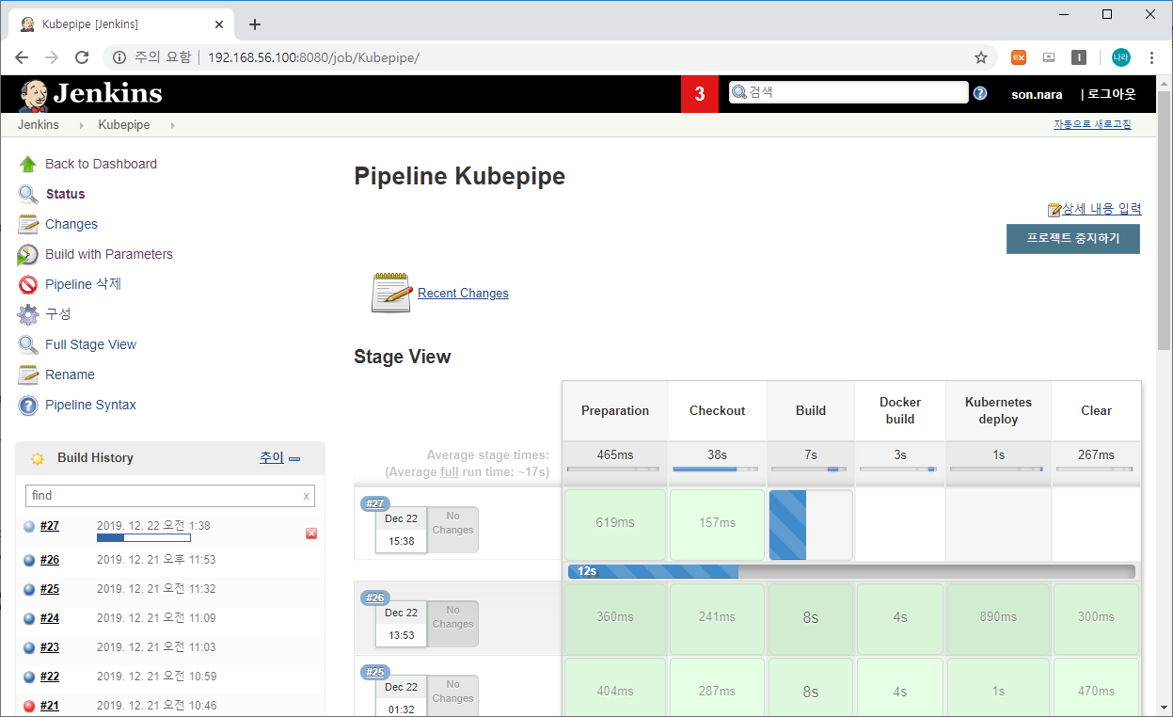
Task: Cancel build #27 with red X icon
Action: pos(311,534)
